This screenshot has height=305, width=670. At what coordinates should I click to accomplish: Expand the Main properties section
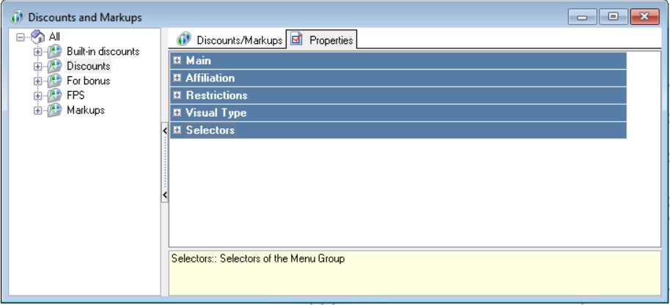click(x=177, y=61)
